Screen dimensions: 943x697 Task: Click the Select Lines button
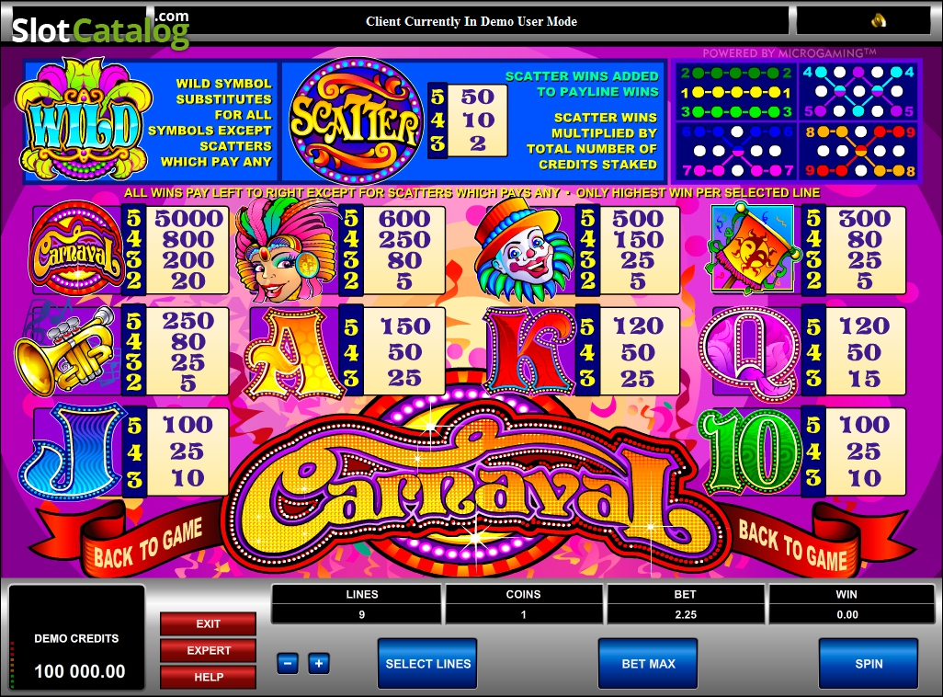pos(427,664)
